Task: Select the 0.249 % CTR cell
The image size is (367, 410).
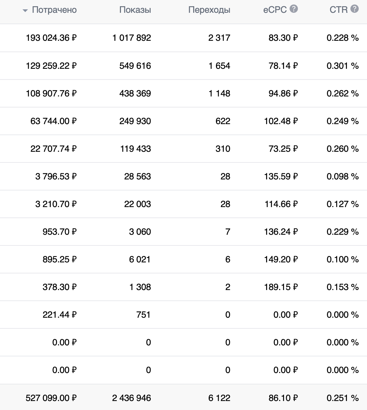Action: 342,121
